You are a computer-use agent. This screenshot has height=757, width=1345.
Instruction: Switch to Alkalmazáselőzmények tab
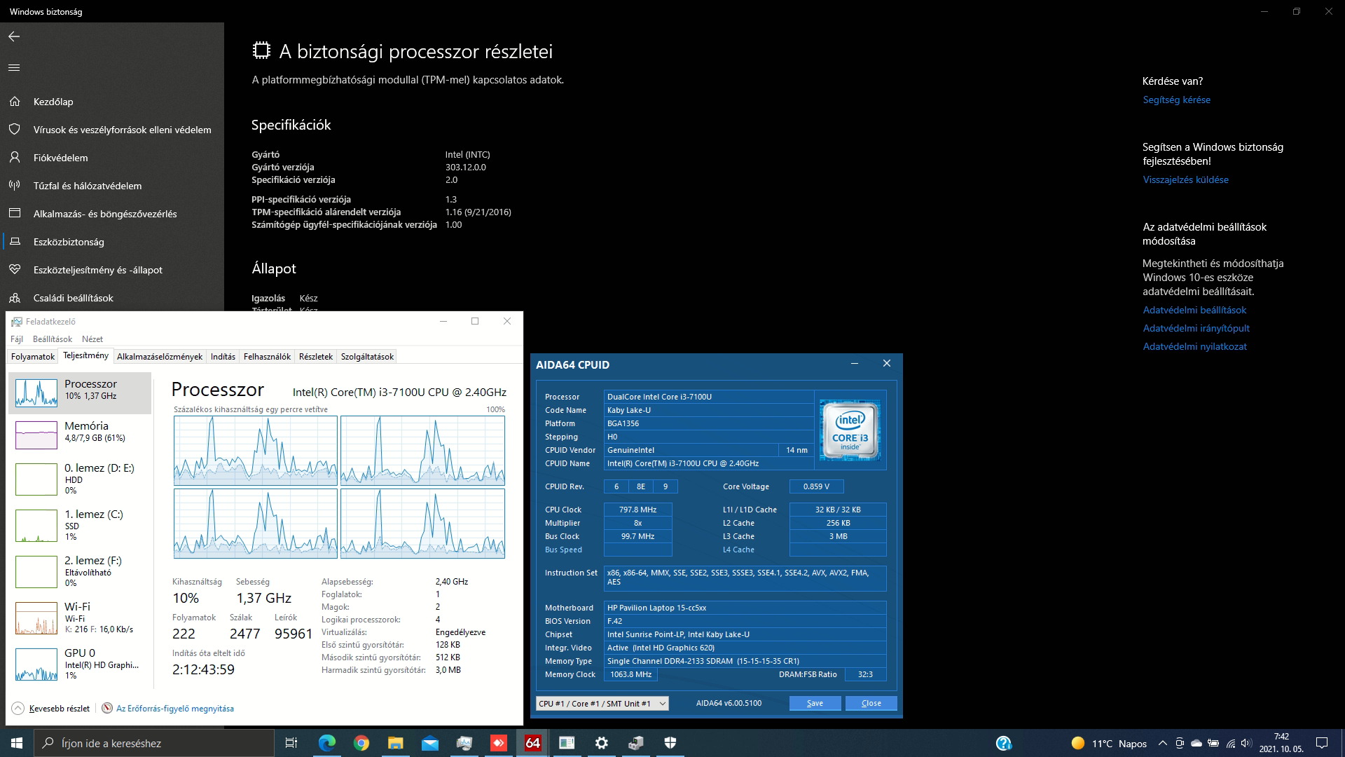coord(160,357)
